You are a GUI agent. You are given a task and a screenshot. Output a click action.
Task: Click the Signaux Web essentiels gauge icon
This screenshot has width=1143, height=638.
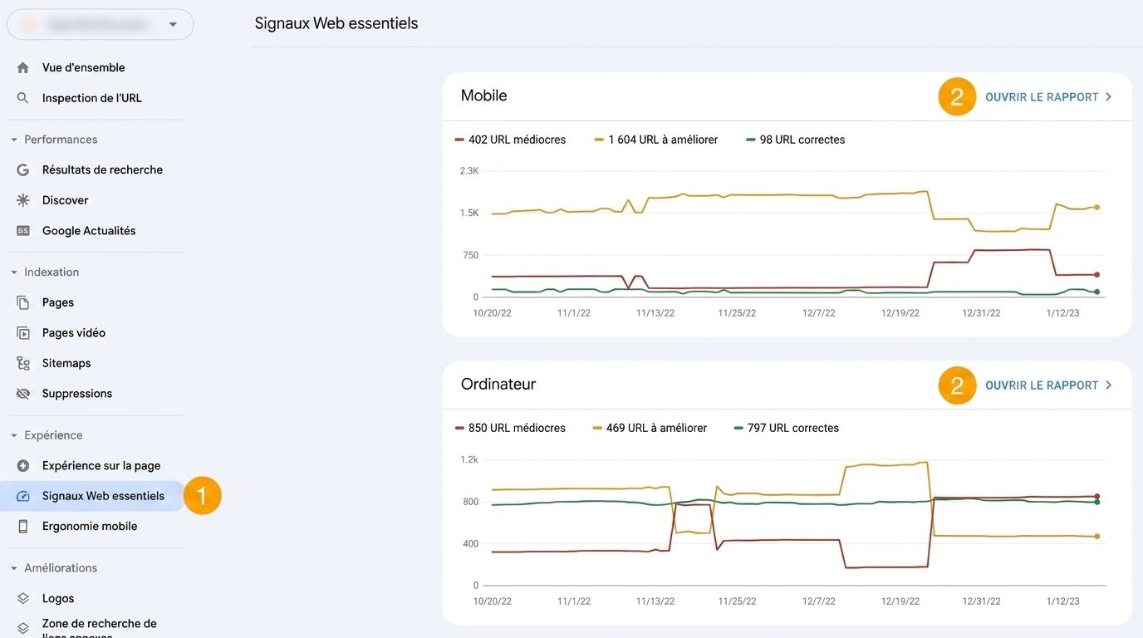23,496
